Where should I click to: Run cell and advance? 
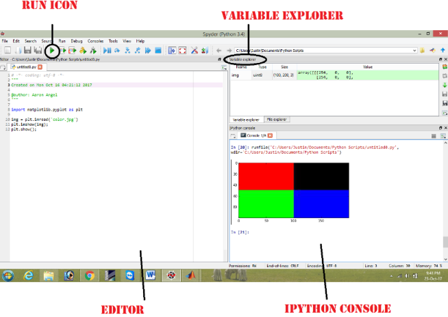[x=73, y=51]
